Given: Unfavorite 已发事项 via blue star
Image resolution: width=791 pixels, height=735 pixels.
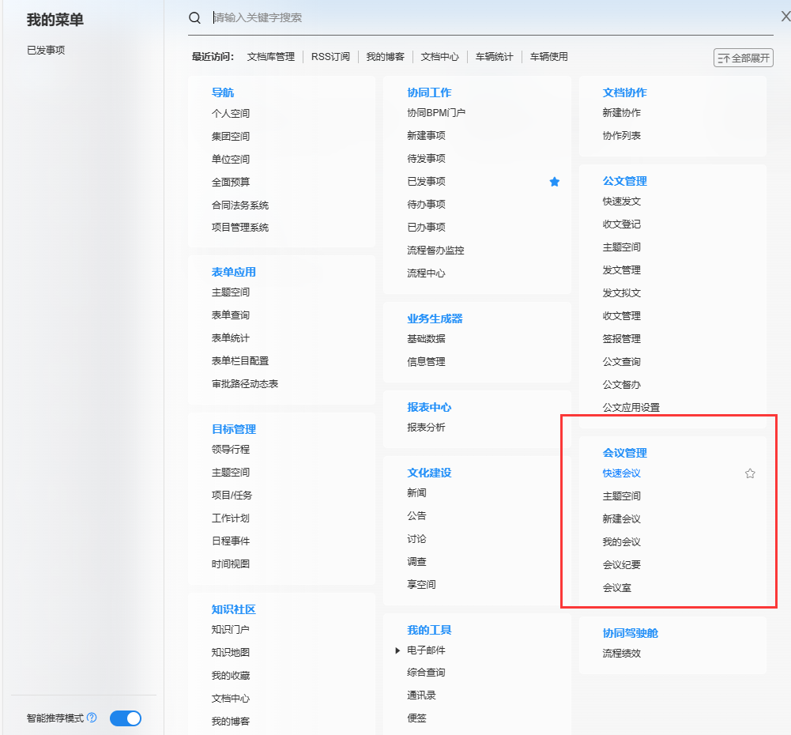Looking at the screenshot, I should (x=554, y=182).
